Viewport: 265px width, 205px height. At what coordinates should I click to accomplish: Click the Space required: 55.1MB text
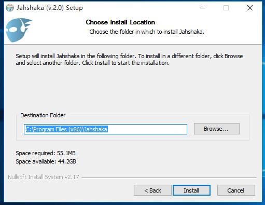point(46,153)
